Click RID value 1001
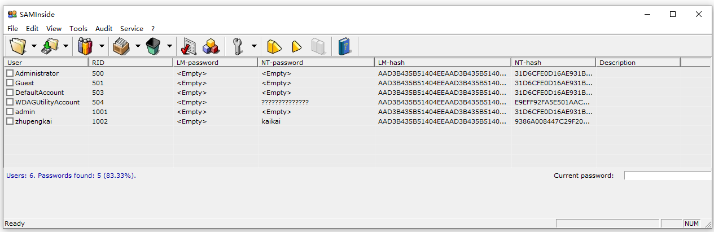 pos(99,112)
